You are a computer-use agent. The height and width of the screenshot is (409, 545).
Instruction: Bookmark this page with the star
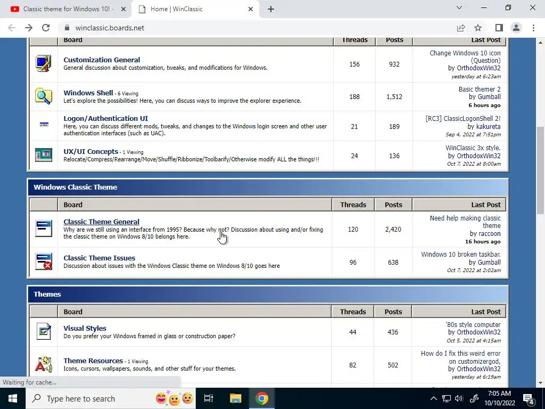point(478,28)
